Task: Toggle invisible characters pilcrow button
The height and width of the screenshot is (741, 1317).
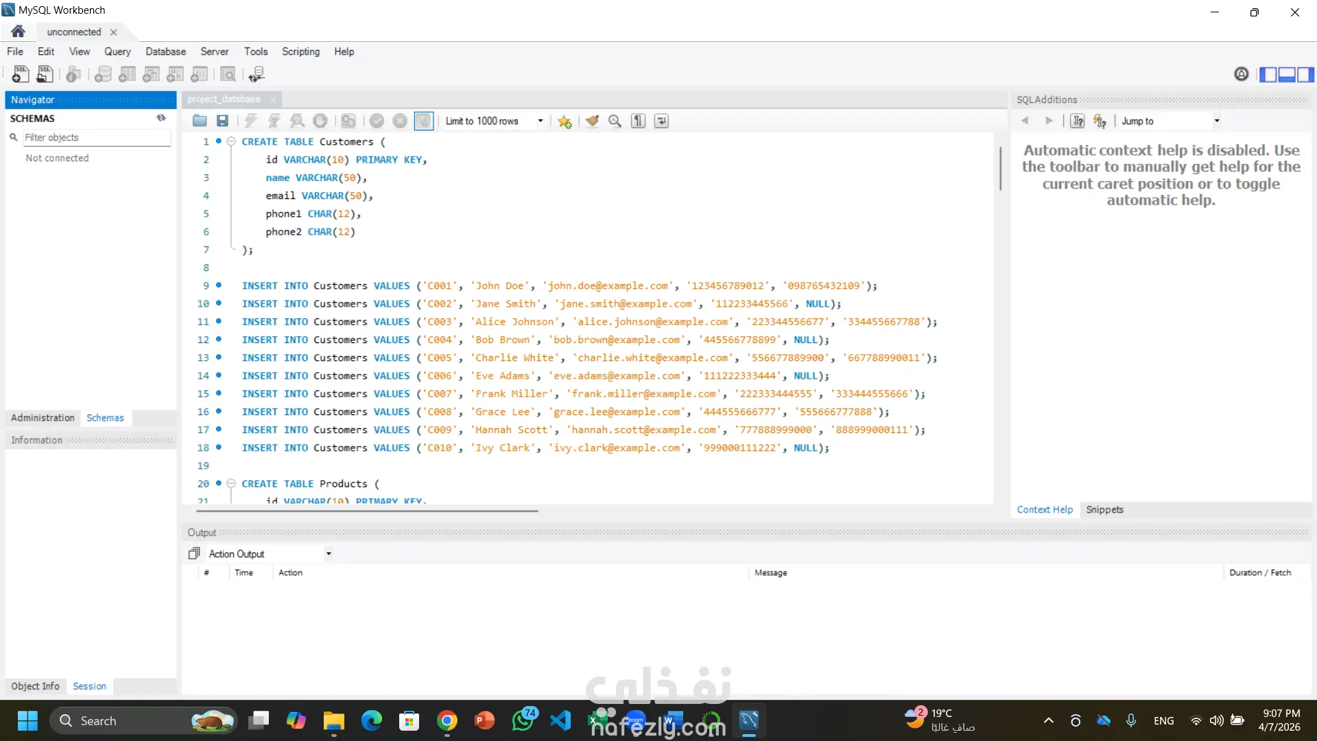Action: pos(638,121)
